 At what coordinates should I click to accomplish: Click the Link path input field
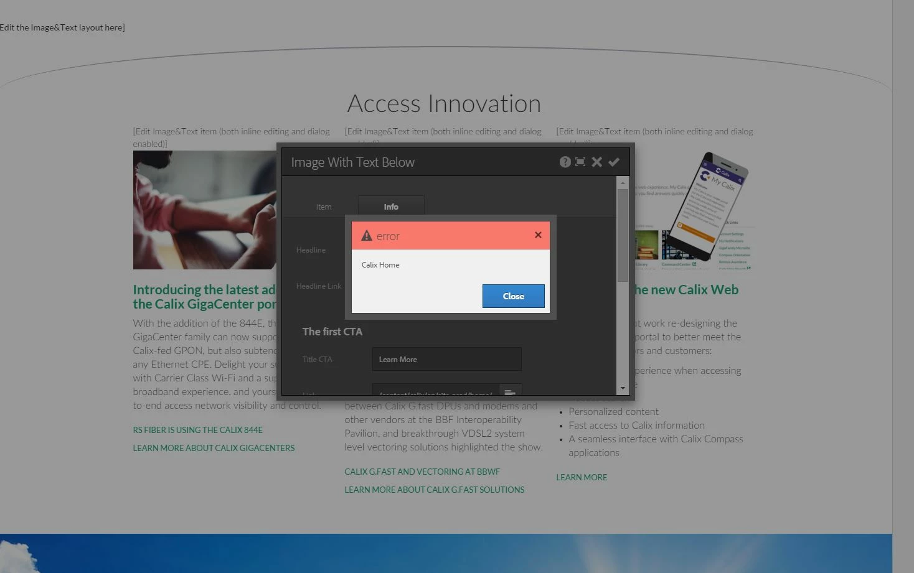coord(435,391)
